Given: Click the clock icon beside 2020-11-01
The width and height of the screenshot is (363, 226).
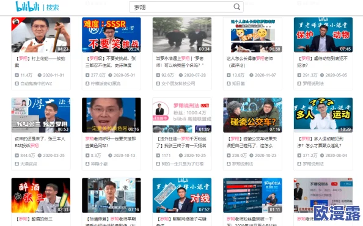Looking at the screenshot, I should click(x=40, y=75).
